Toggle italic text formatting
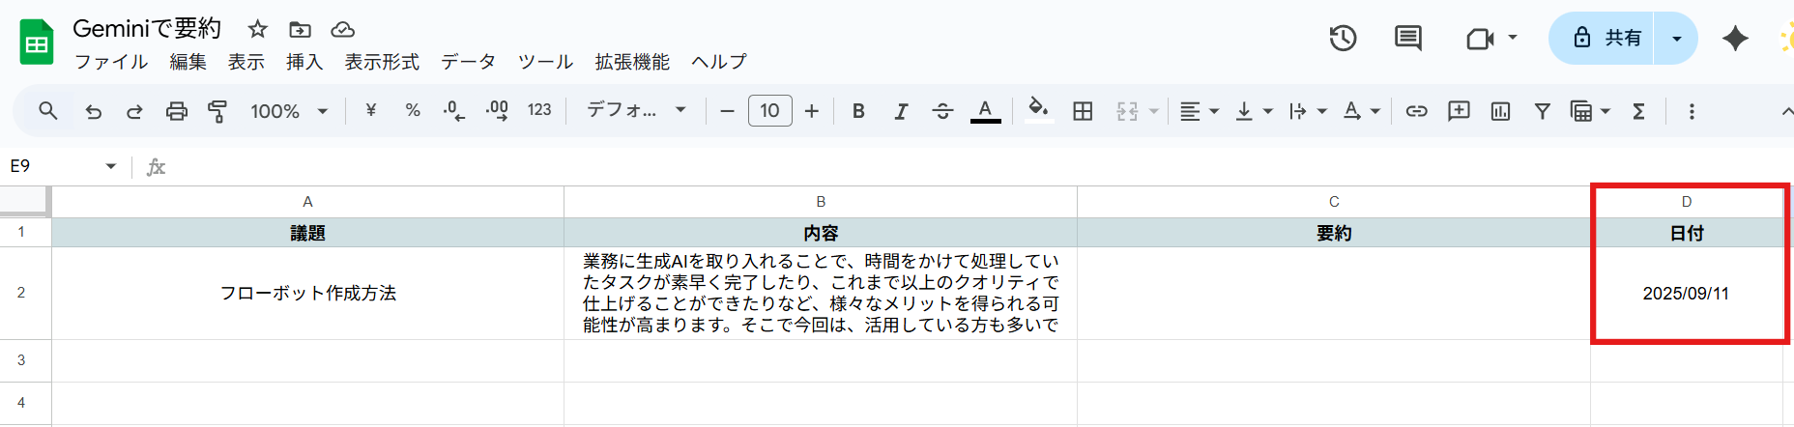Image resolution: width=1794 pixels, height=427 pixels. pos(901,111)
